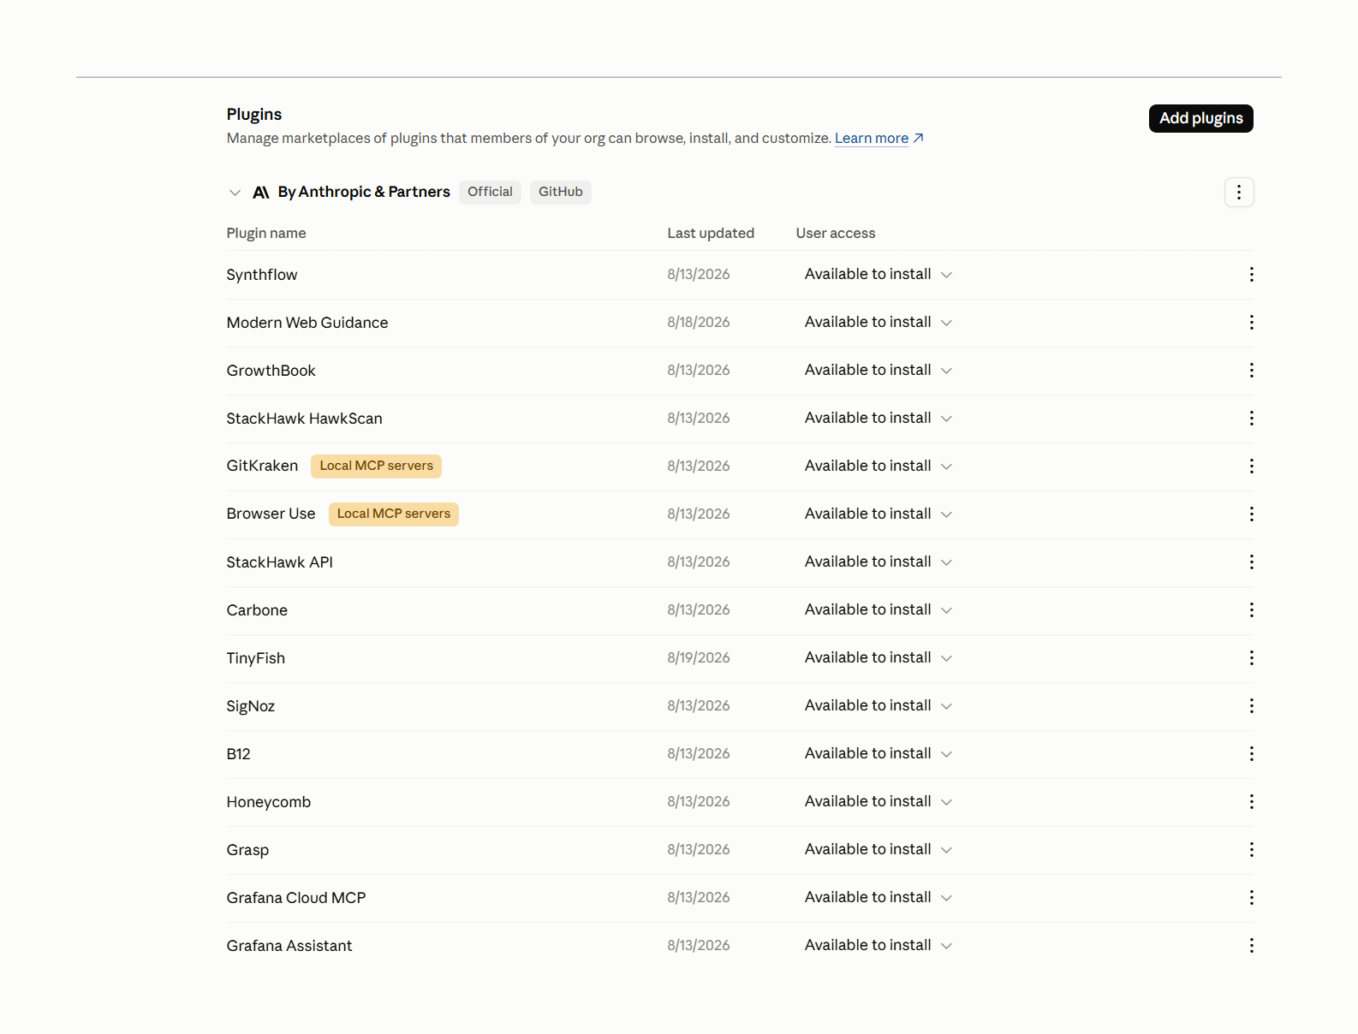Open more options for TinyFish plugin
Image resolution: width=1358 pixels, height=1034 pixels.
pos(1251,658)
